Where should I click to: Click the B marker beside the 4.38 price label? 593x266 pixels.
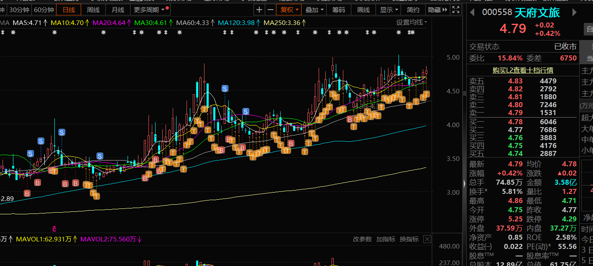(x=350, y=119)
